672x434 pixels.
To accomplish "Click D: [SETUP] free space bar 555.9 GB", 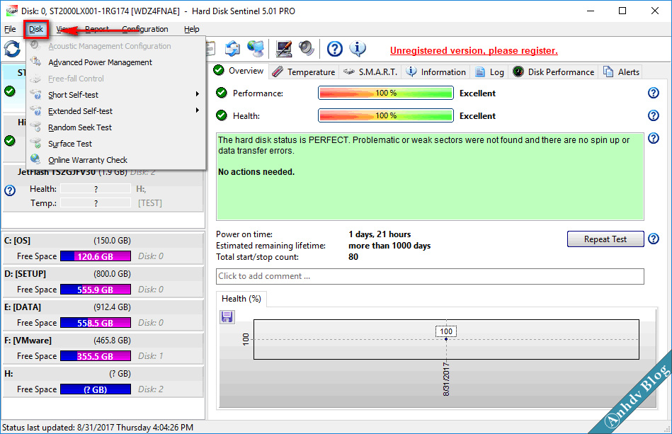I will 96,290.
